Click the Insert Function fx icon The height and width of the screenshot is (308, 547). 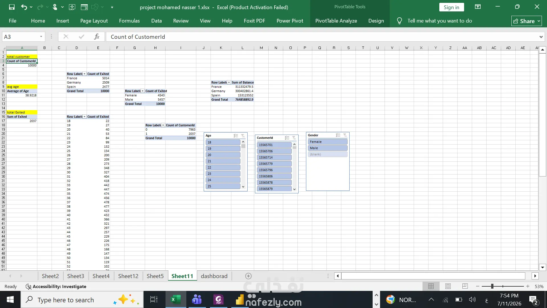pyautogui.click(x=97, y=37)
